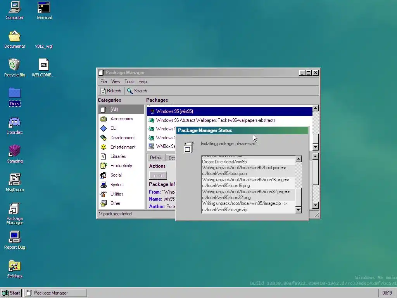Select the Utilities category

coord(121,194)
